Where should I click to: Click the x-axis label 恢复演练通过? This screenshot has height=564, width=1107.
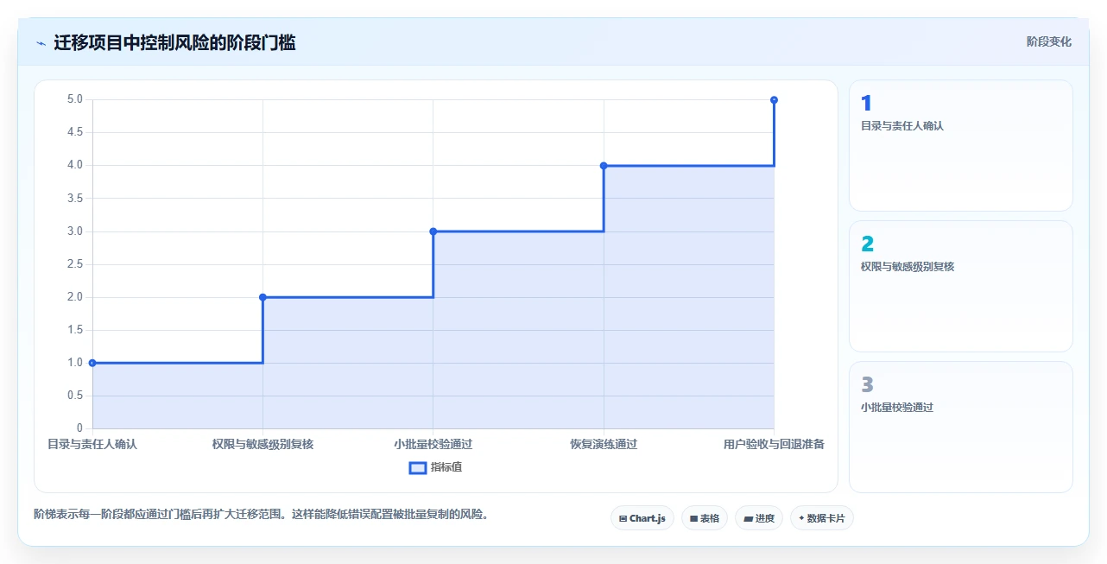tap(604, 444)
